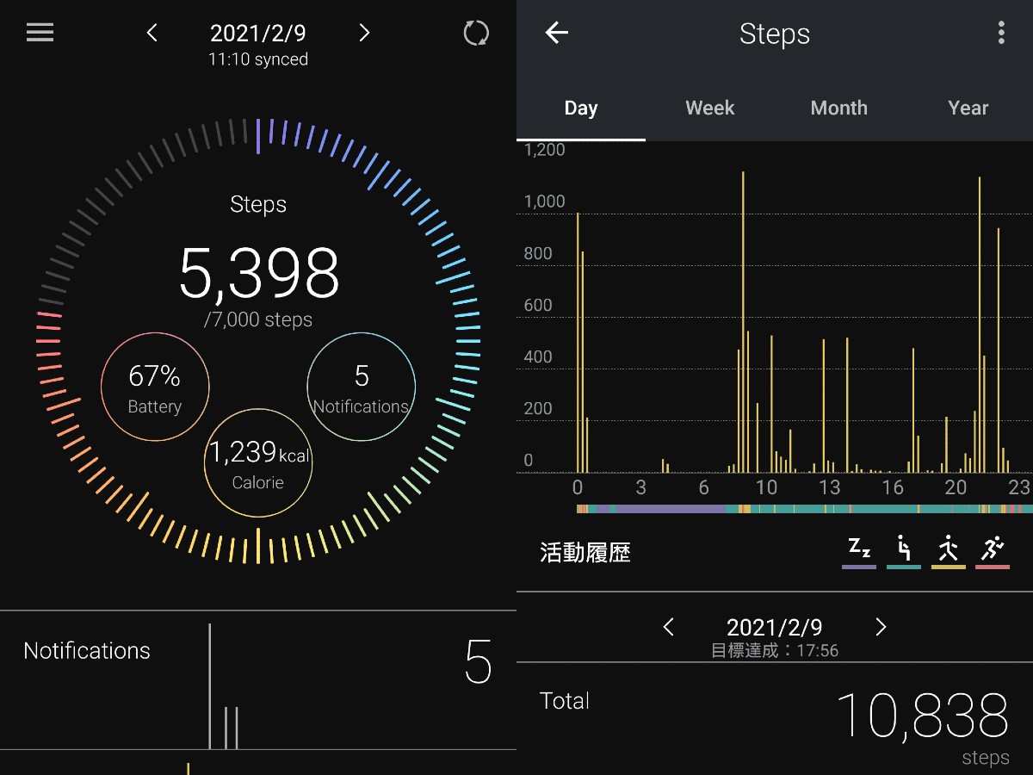
Task: Go to next day on home screen
Action: 364,34
